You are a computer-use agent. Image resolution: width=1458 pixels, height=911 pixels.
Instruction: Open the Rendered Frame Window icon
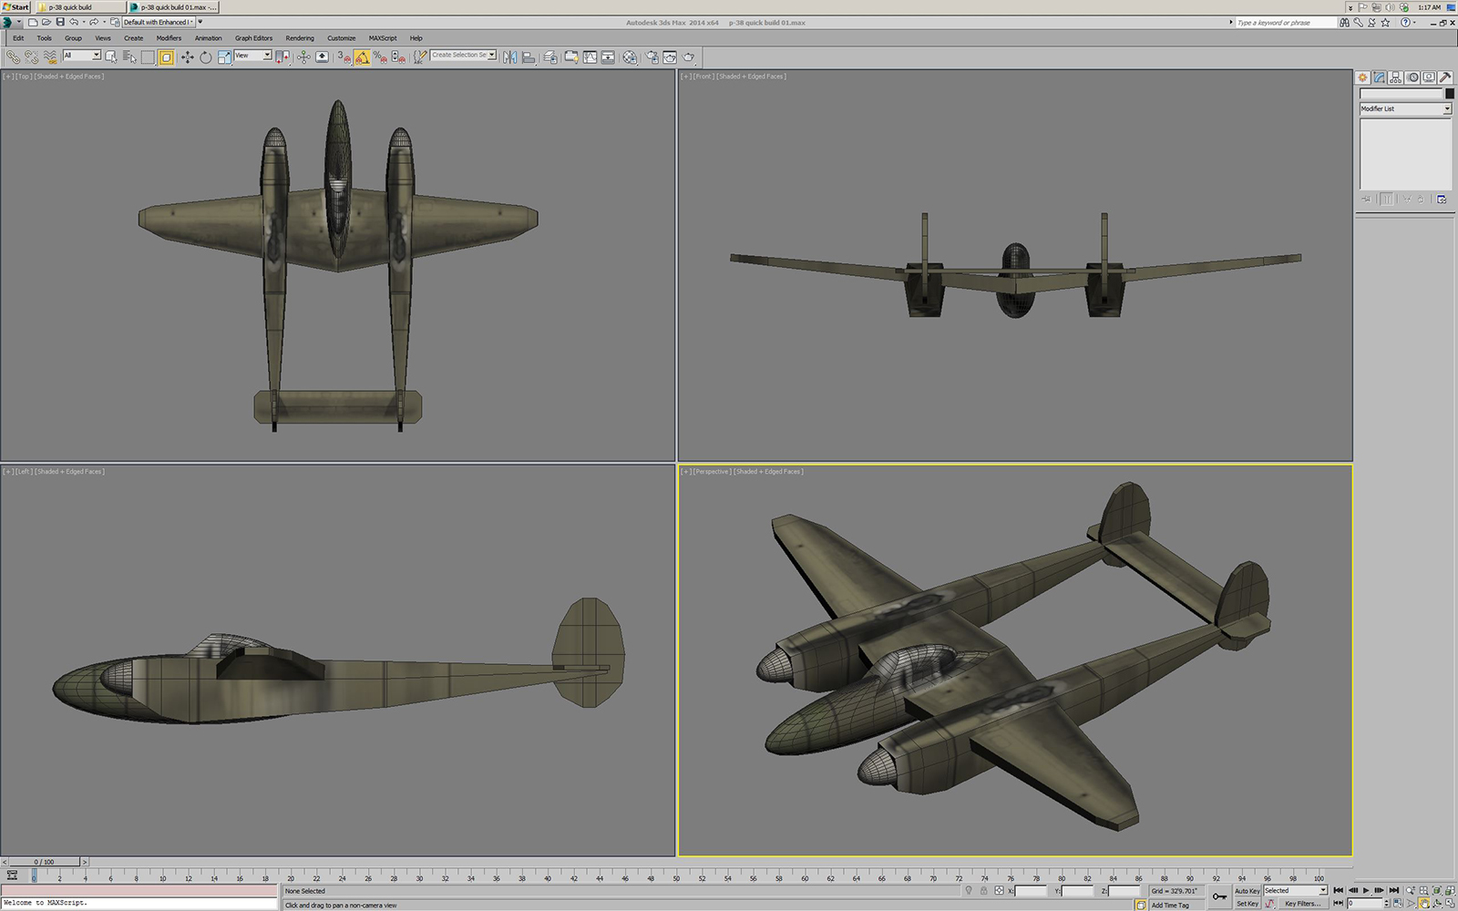coord(668,56)
